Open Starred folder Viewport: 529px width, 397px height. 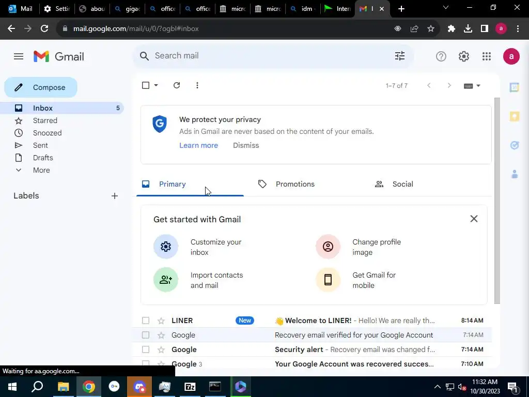click(x=62, y=120)
